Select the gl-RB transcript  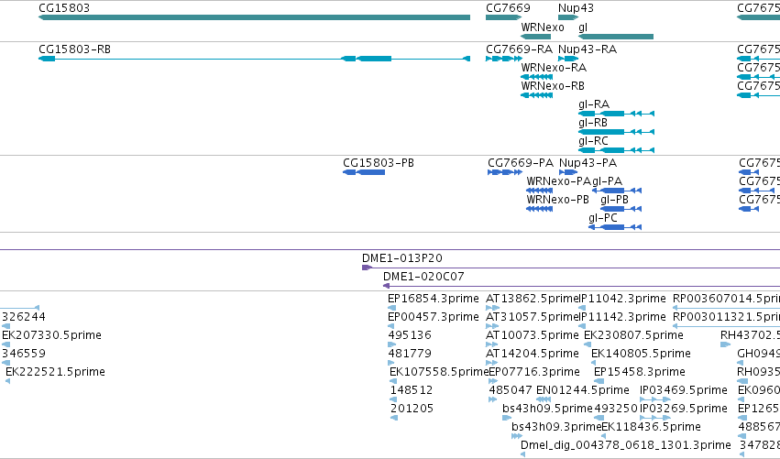coord(616,132)
